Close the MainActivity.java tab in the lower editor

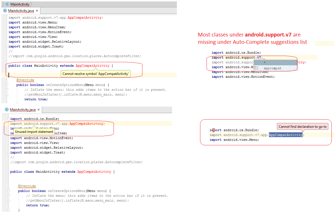tap(38, 110)
